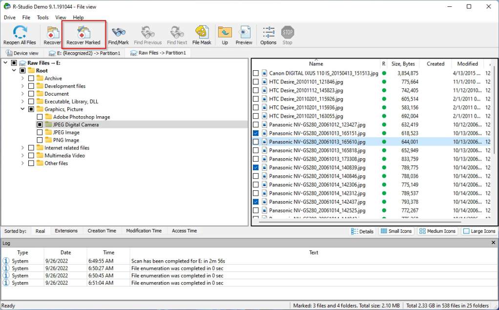Click the Modified column header

click(467, 63)
